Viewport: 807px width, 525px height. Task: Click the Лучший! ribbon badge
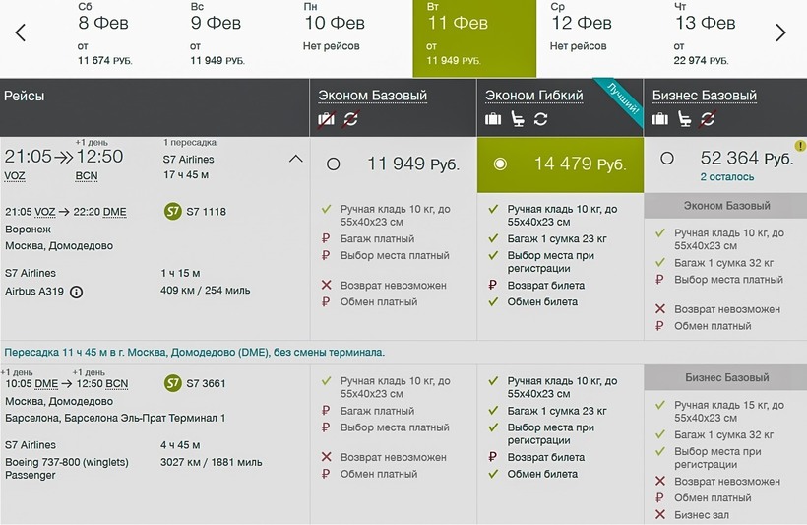pyautogui.click(x=624, y=99)
